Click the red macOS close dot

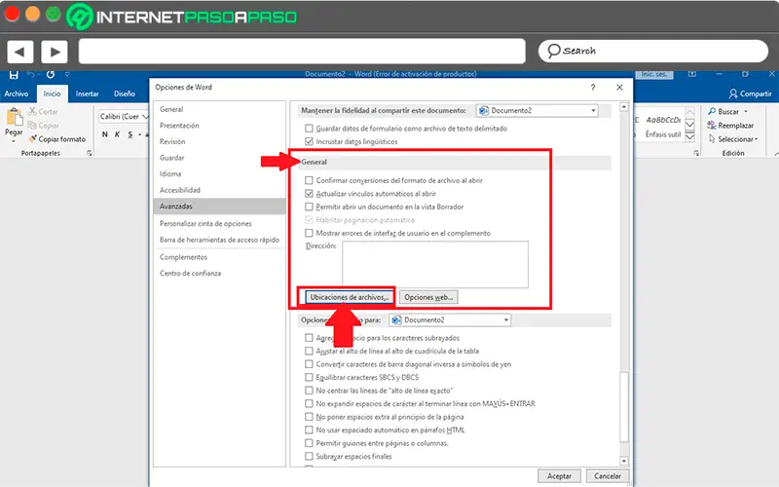point(12,14)
